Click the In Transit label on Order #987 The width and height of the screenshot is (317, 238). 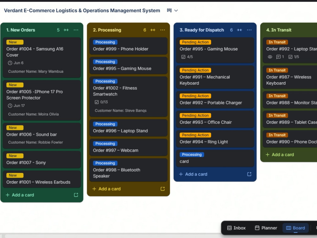tap(277, 70)
